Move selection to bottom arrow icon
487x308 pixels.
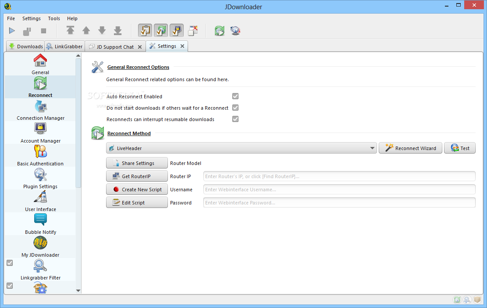(x=118, y=30)
